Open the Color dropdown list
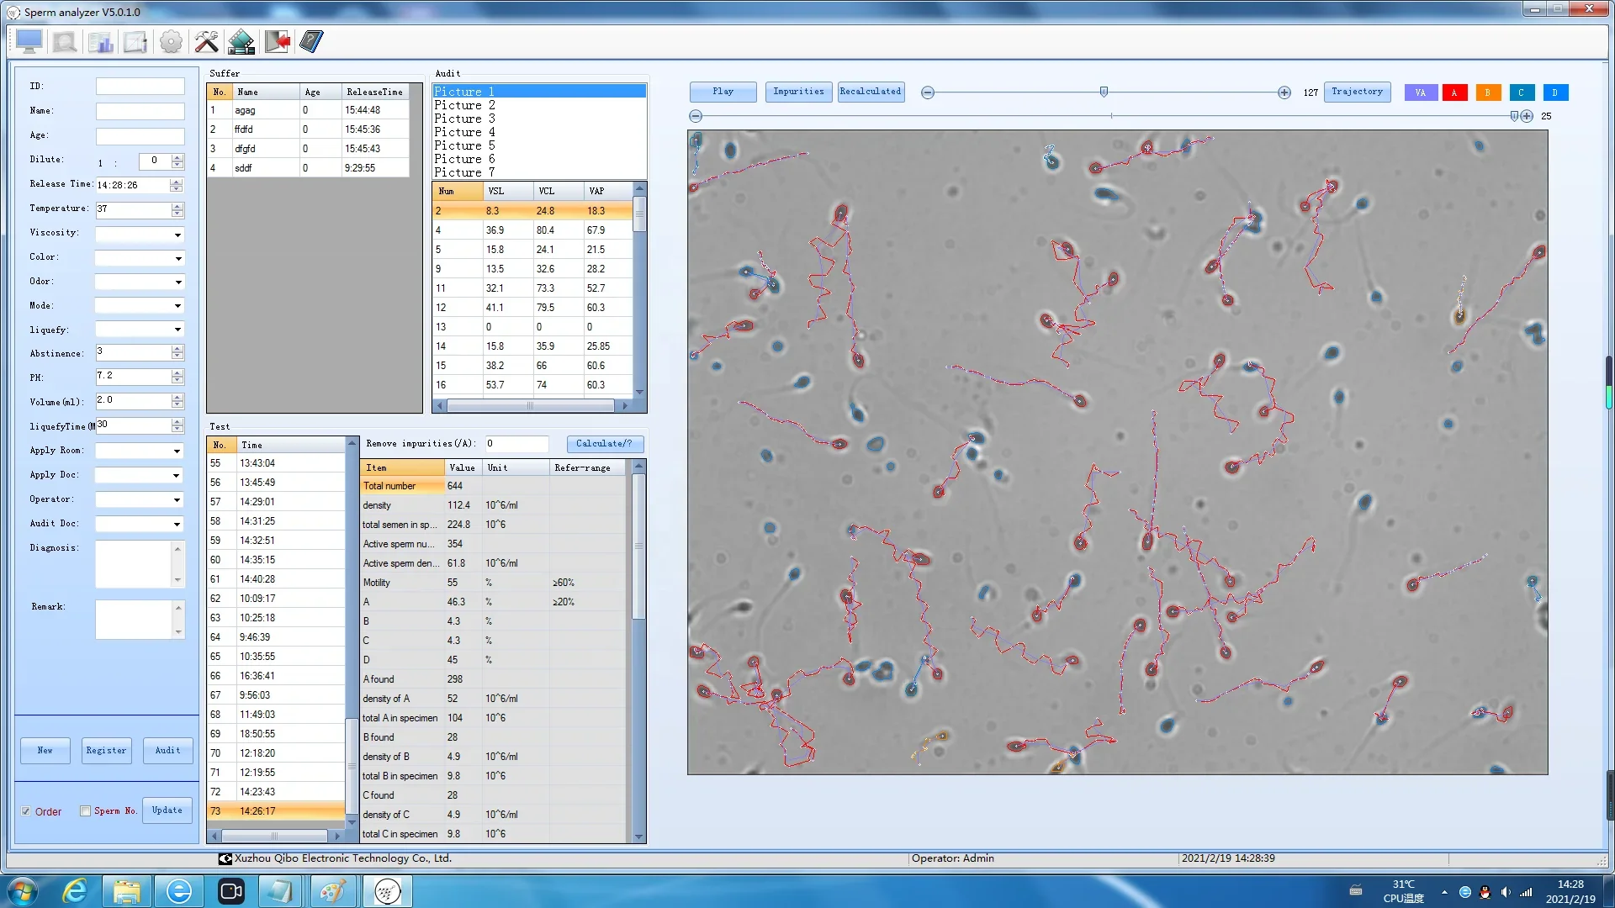The image size is (1615, 908). tap(177, 258)
